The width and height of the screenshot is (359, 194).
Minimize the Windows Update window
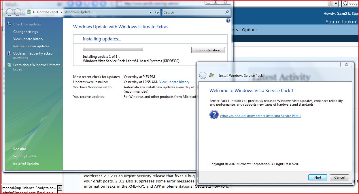[208, 2]
